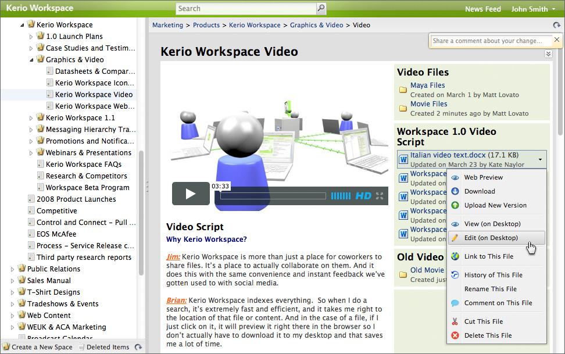Select Kerio Workspace Video in tree
565x354 pixels.
[x=94, y=94]
